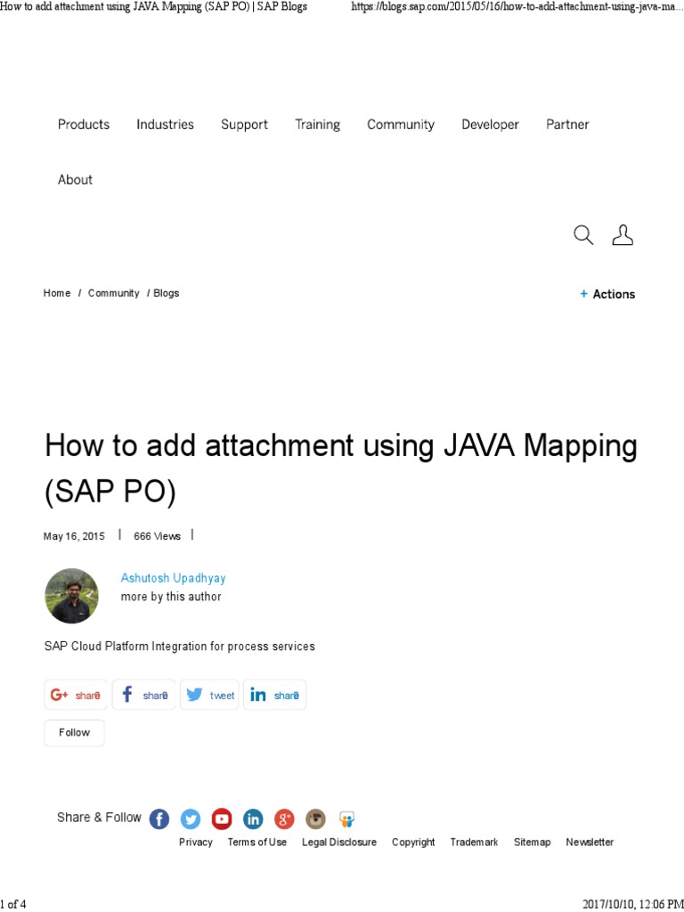Go to Community in the navigation
The height and width of the screenshot is (912, 684).
401,125
